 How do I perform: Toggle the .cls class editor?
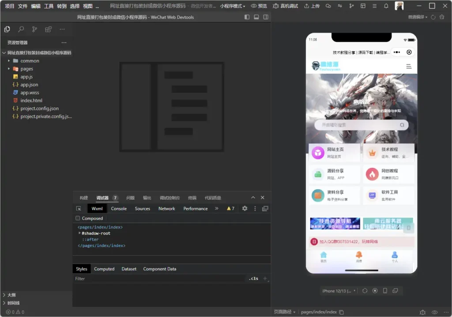pos(254,278)
